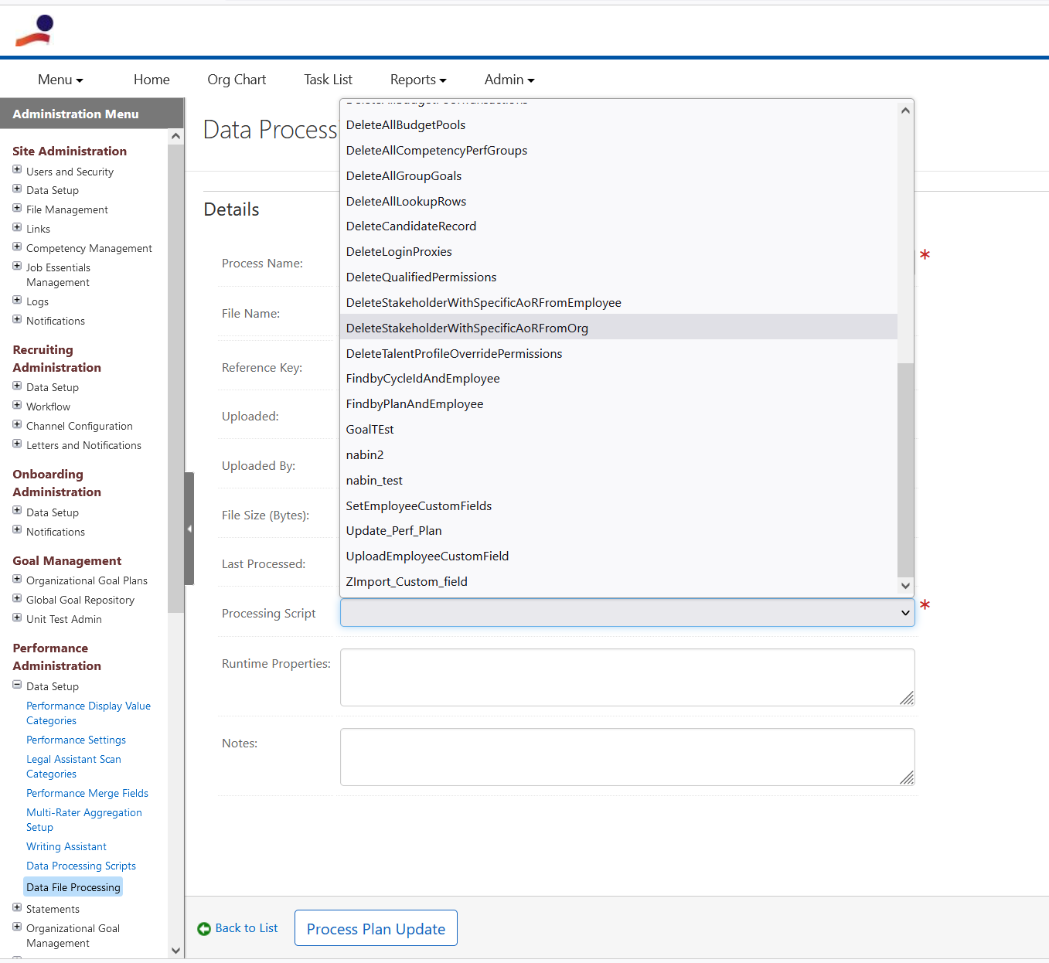The width and height of the screenshot is (1049, 963).
Task: Click the Back to List link
Action: tap(247, 928)
